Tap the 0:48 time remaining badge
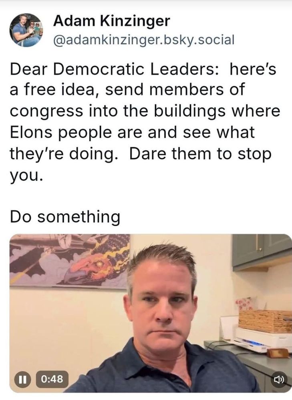Viewport: 292px width, 400px height. tap(52, 379)
